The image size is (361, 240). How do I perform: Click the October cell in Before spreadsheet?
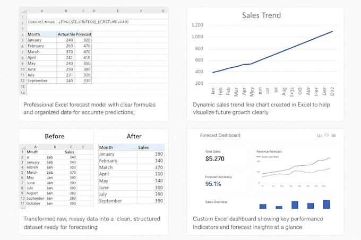click(36, 203)
